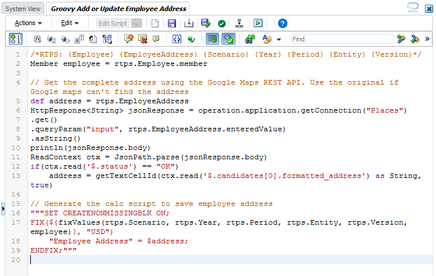Click the Save disk icon

(x=172, y=23)
